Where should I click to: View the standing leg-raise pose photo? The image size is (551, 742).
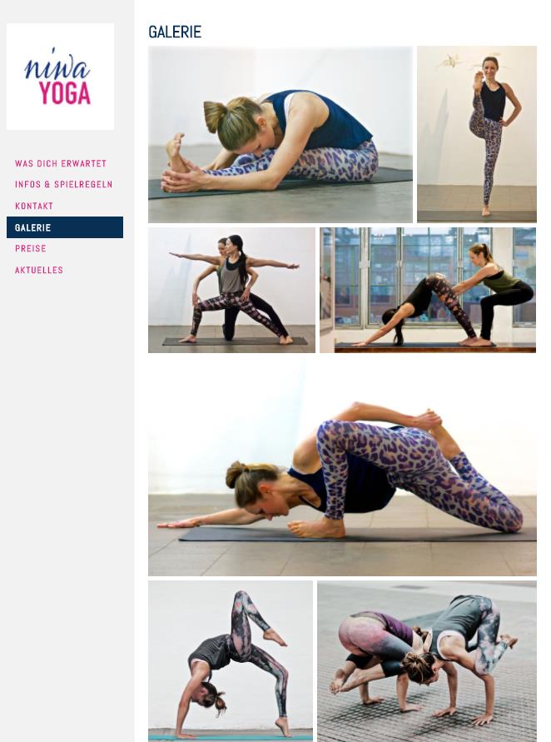[x=477, y=134]
